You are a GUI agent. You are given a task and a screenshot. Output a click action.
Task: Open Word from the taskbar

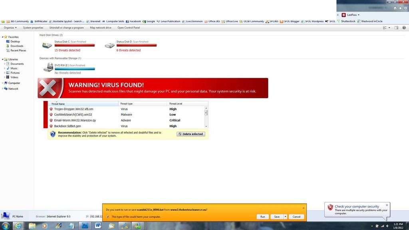[x=98, y=226]
